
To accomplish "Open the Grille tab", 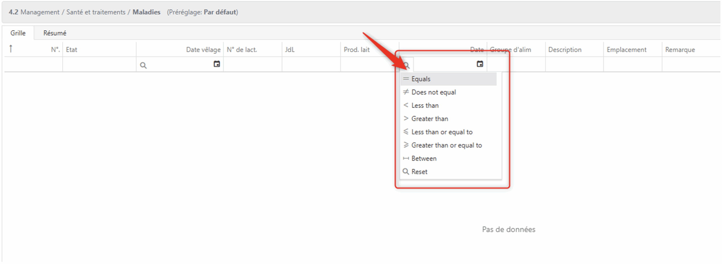I will coord(18,33).
